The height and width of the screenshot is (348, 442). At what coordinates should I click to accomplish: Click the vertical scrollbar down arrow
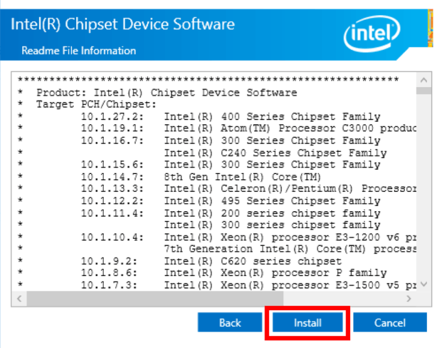click(x=423, y=284)
